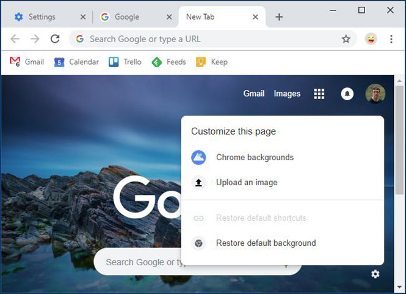Open the Chrome profile emoji avatar

[x=371, y=39]
